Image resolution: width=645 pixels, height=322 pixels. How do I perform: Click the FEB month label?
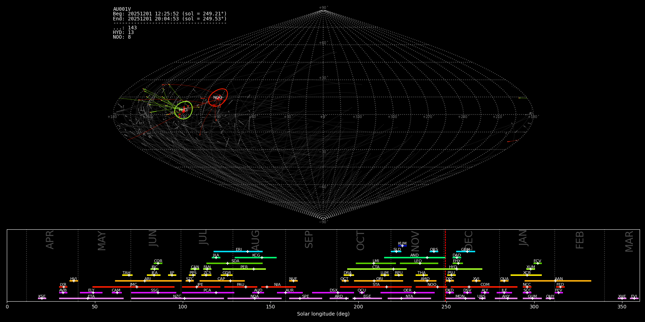580,240
